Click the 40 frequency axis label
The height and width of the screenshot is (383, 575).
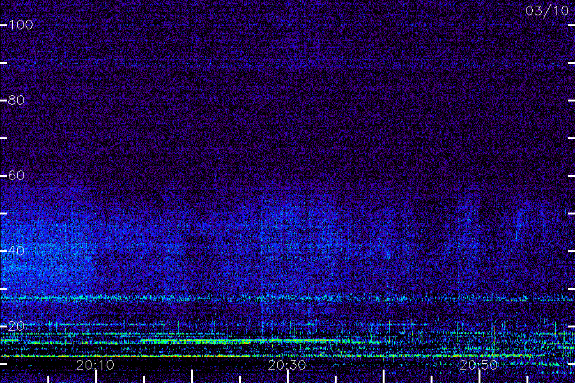point(16,251)
